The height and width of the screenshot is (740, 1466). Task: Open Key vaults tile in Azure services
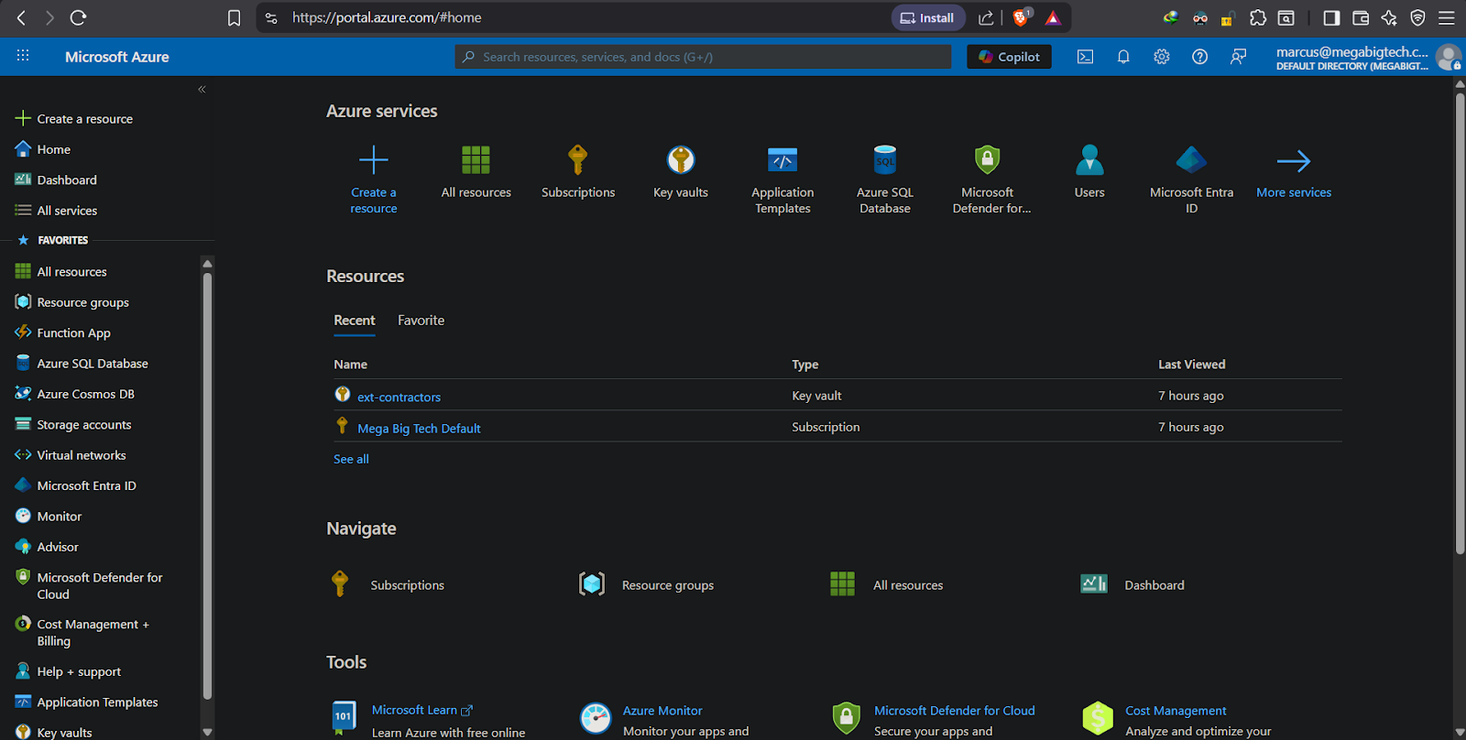[681, 172]
